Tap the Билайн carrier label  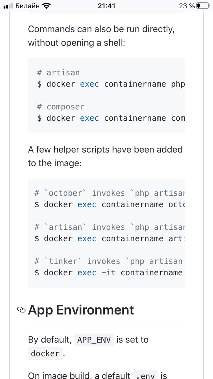(x=27, y=6)
